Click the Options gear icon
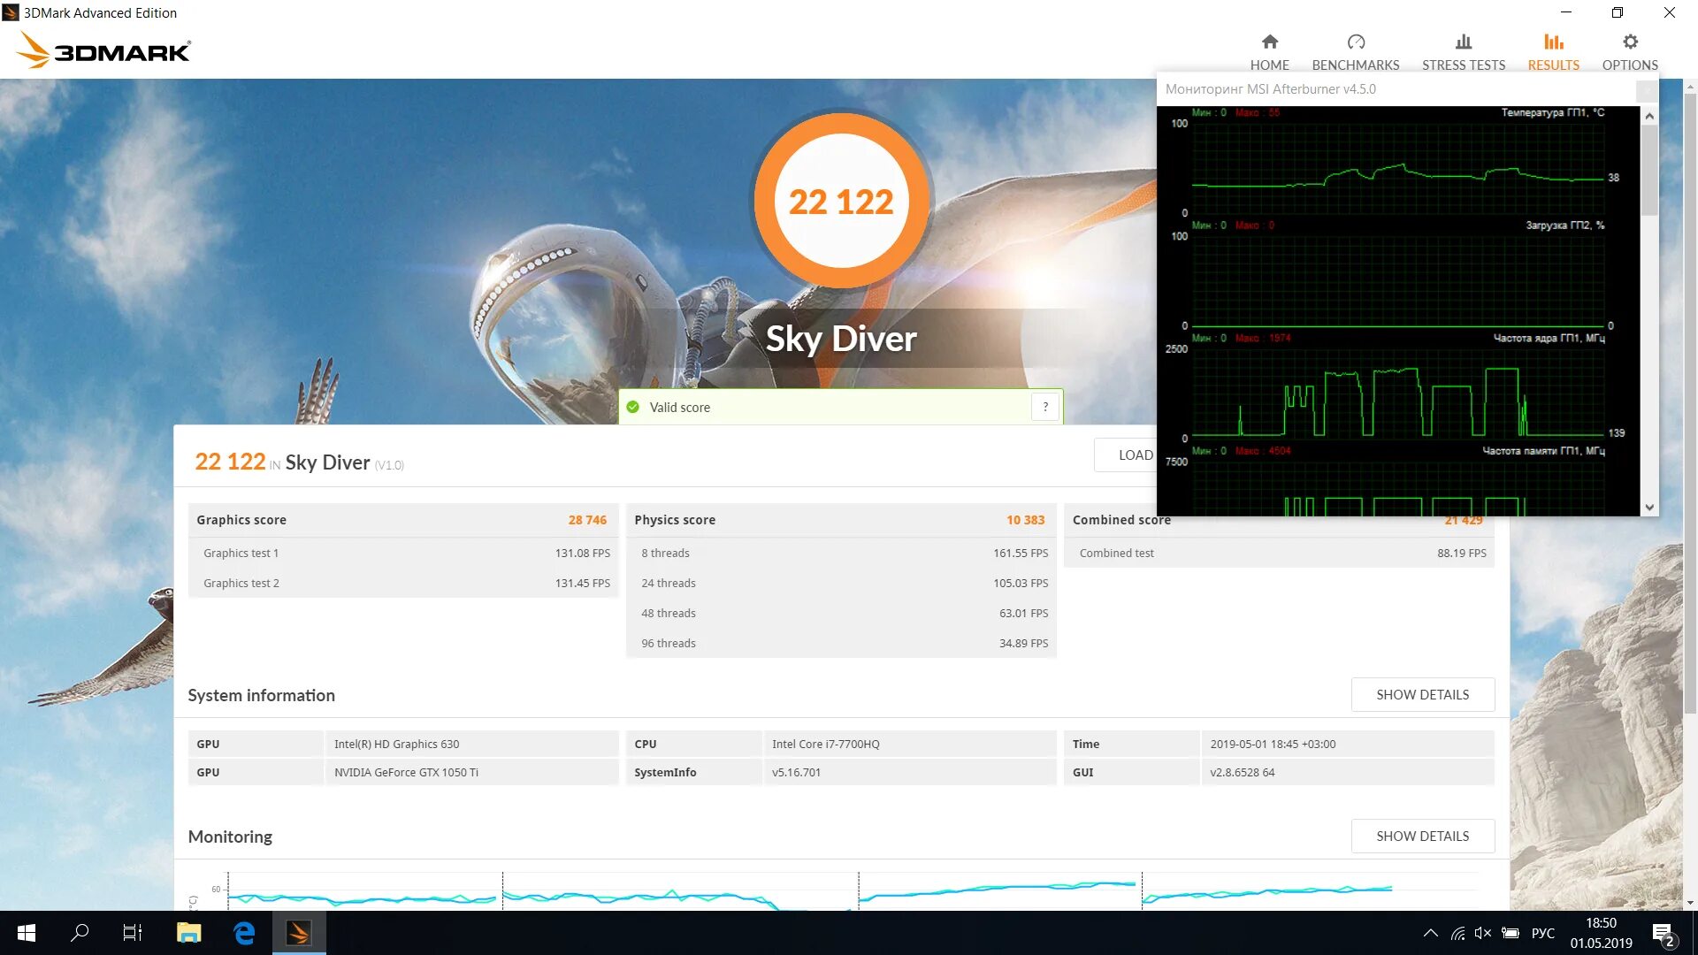The height and width of the screenshot is (955, 1698). pos(1630,42)
